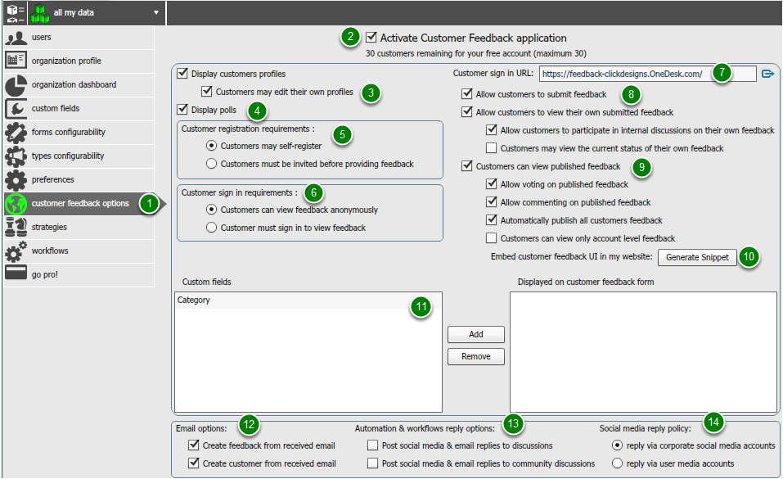The image size is (783, 479).
Task: Click the go pro card icon
Action: tap(16, 273)
